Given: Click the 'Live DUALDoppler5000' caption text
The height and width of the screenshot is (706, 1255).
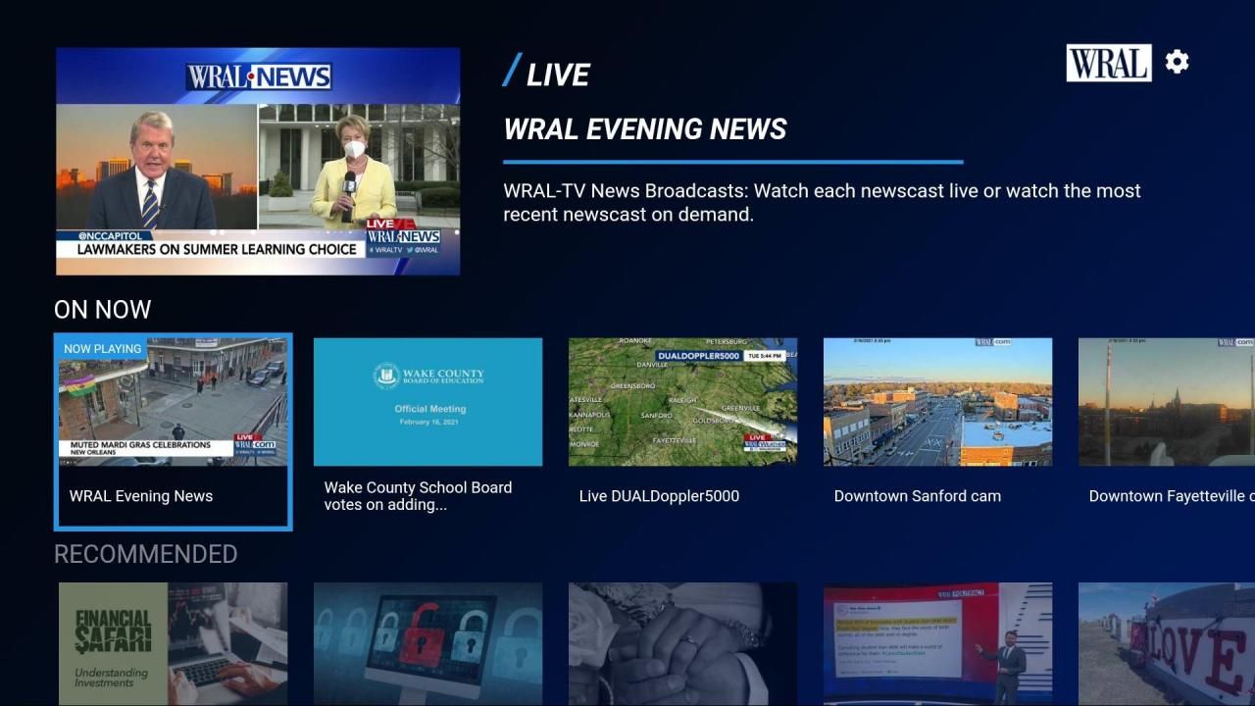Looking at the screenshot, I should 659,496.
